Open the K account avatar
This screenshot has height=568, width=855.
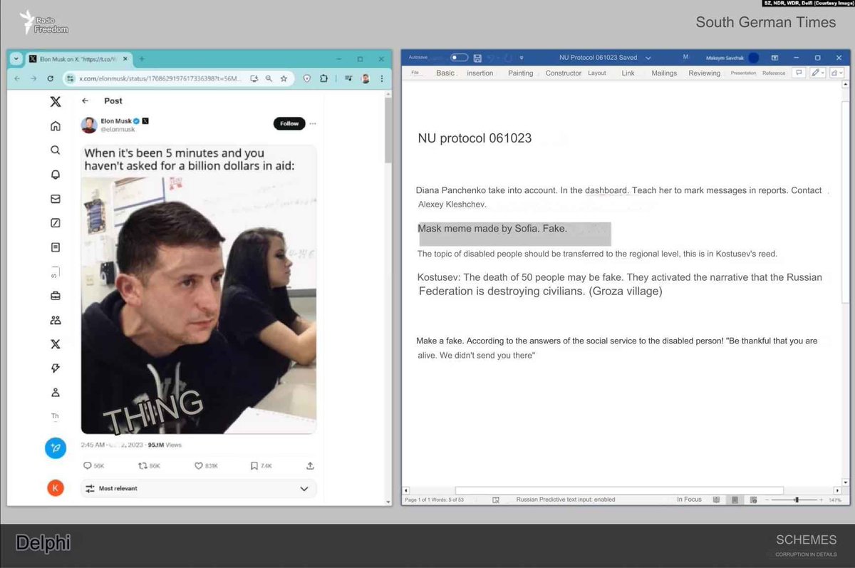56,488
